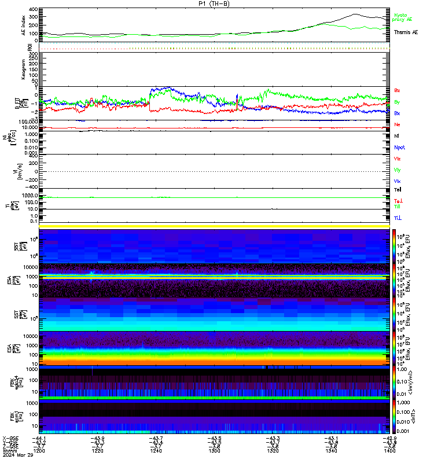Click the red Bz legend label
The width and height of the screenshot is (434, 463).
pos(397,90)
